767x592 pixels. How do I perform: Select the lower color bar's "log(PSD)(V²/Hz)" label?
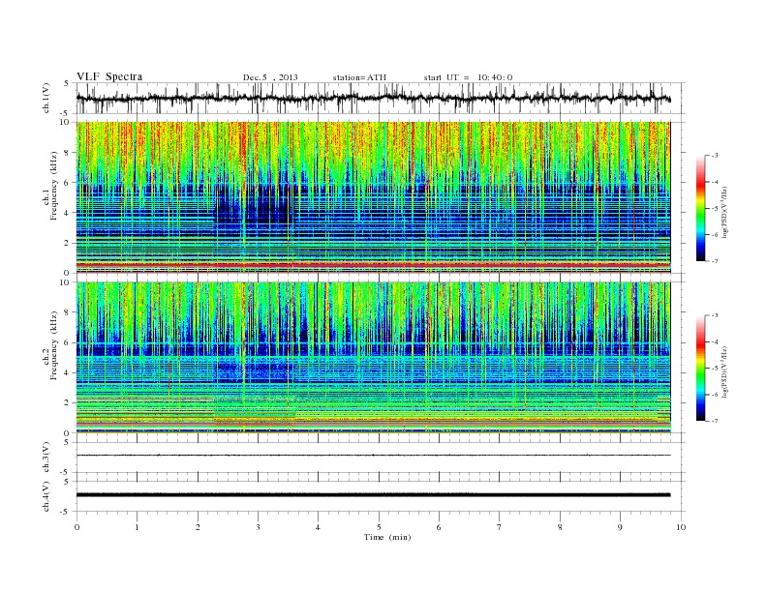tap(724, 372)
